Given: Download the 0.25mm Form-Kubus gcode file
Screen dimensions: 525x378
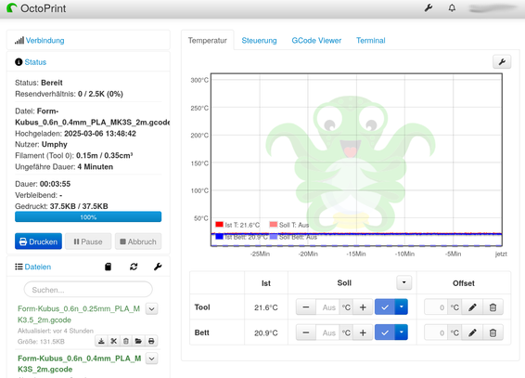Looking at the screenshot, I should [x=101, y=341].
